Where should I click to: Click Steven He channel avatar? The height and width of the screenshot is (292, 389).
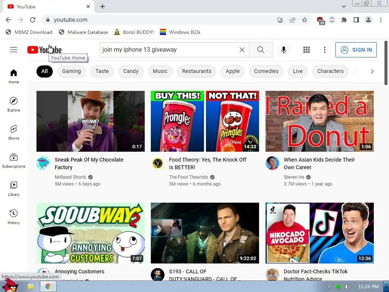(x=272, y=163)
